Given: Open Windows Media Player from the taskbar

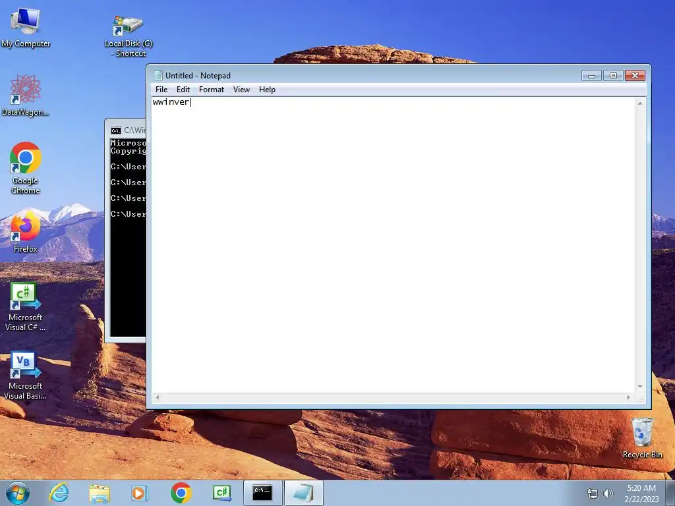Looking at the screenshot, I should 140,493.
